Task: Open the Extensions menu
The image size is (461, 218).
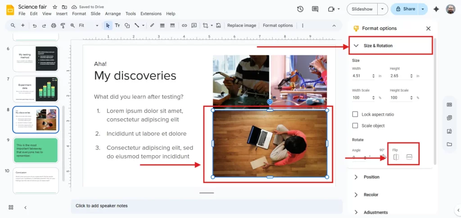Action: 151,14
